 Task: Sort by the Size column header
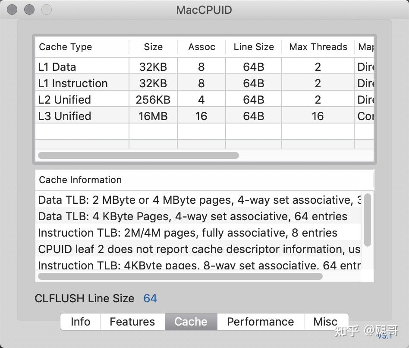point(153,47)
